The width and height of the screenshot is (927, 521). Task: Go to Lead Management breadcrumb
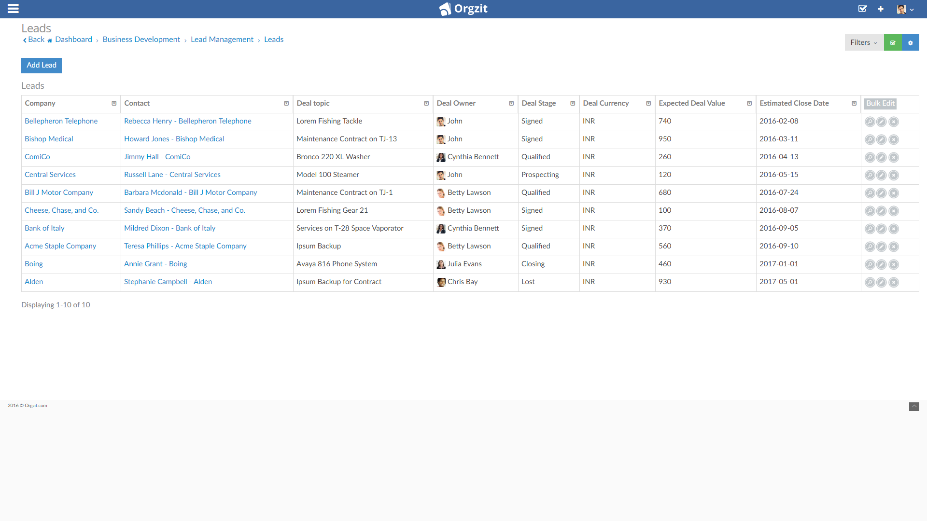pos(222,40)
